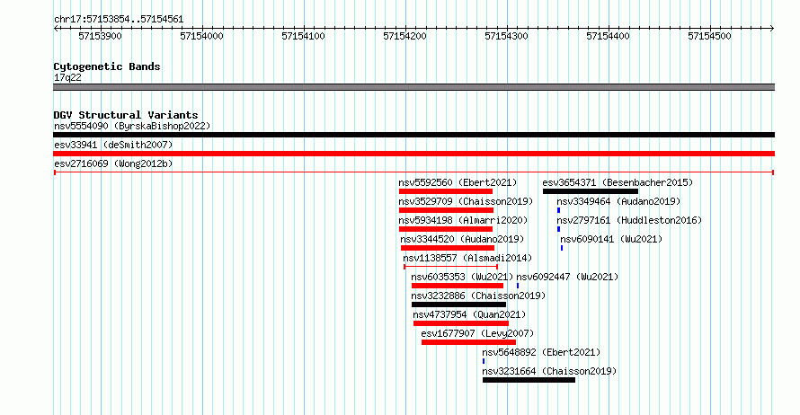The image size is (800, 415).
Task: Open esv1677907 (Levy2007) label
Action: (x=477, y=333)
